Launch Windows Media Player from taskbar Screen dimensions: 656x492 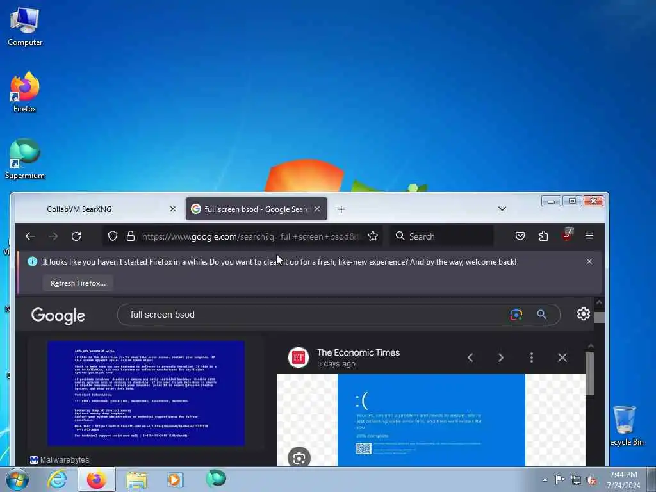coord(176,479)
